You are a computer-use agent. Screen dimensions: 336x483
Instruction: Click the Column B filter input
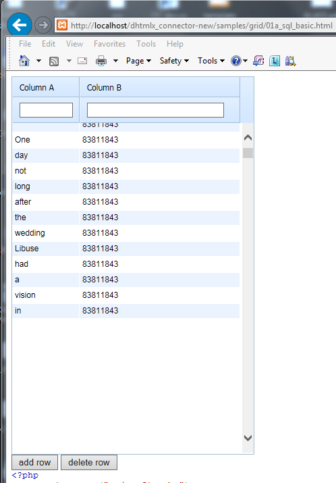click(155, 110)
